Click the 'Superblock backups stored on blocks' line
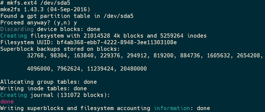 point(60,49)
